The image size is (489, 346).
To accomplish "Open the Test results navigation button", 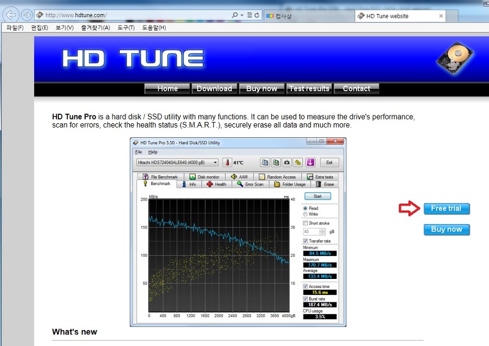I will pyautogui.click(x=309, y=89).
